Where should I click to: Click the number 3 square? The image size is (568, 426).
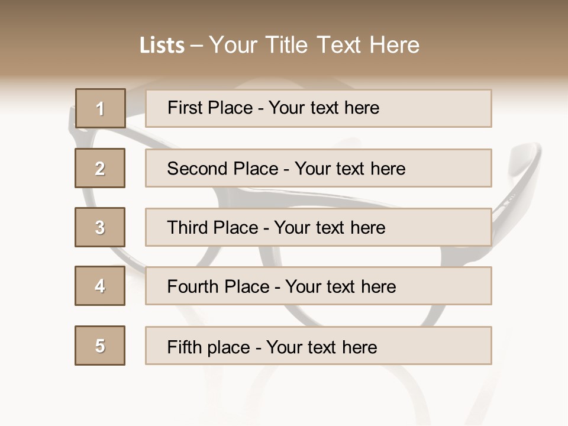100,227
